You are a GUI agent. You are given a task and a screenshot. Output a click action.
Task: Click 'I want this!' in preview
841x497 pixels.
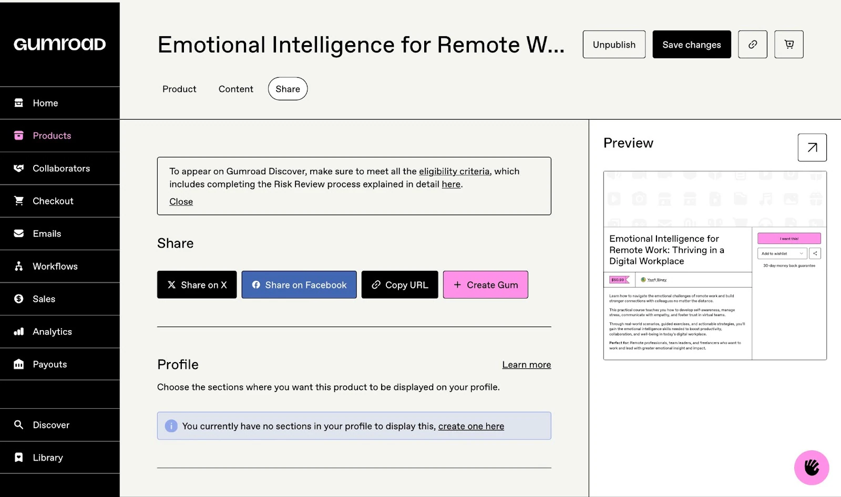[x=789, y=238]
